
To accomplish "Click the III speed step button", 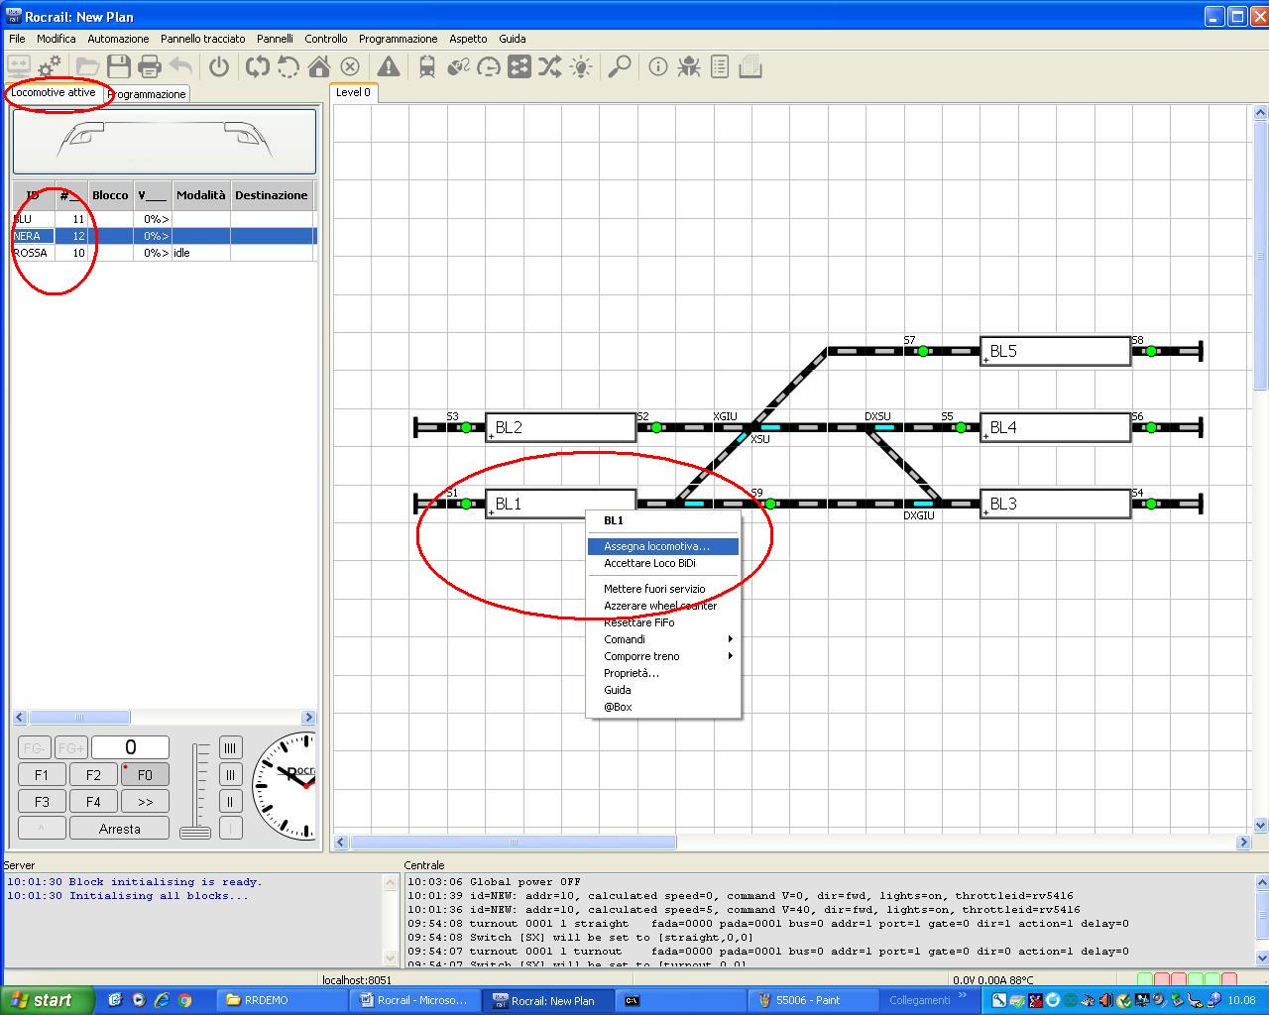I will [230, 775].
